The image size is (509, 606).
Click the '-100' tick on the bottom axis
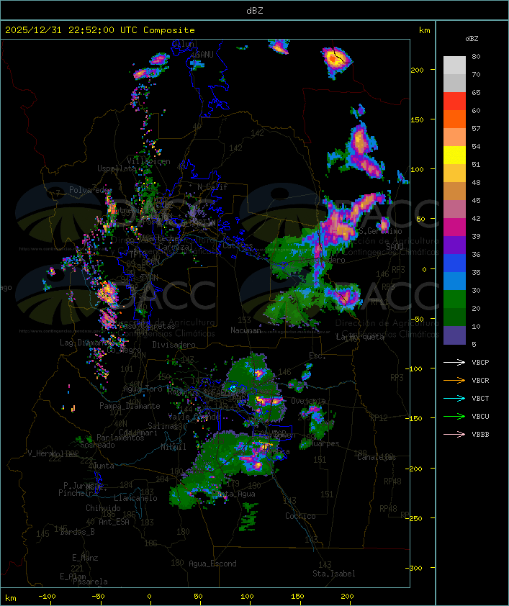click(x=47, y=597)
